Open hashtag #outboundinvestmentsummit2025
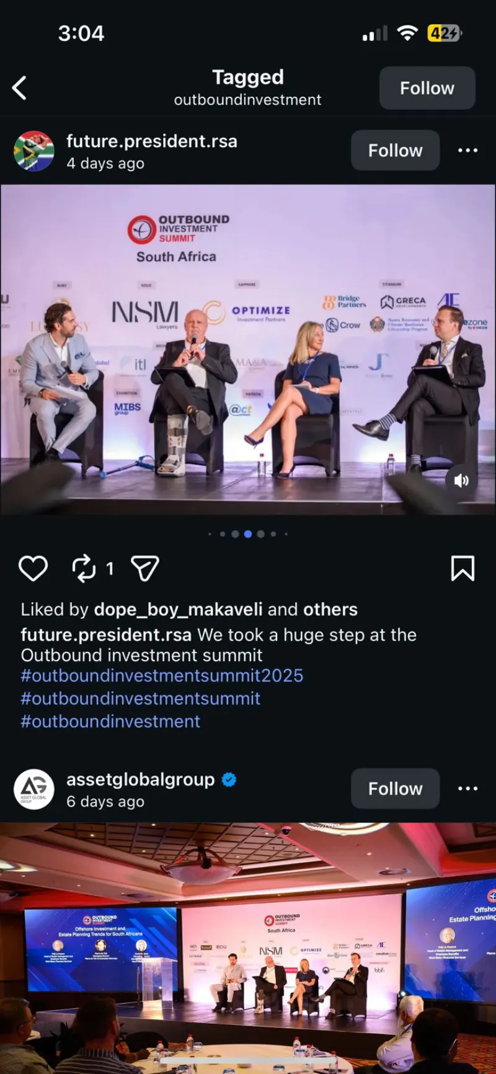The width and height of the screenshot is (496, 1074). click(162, 676)
